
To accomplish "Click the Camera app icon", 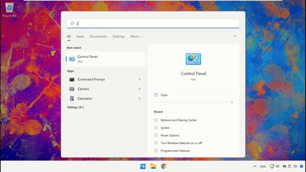I will coord(72,89).
